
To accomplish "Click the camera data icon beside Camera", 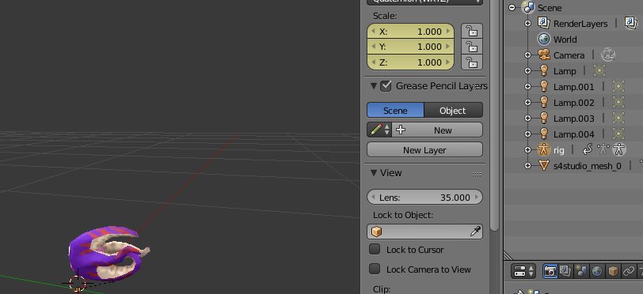I will click(x=608, y=55).
